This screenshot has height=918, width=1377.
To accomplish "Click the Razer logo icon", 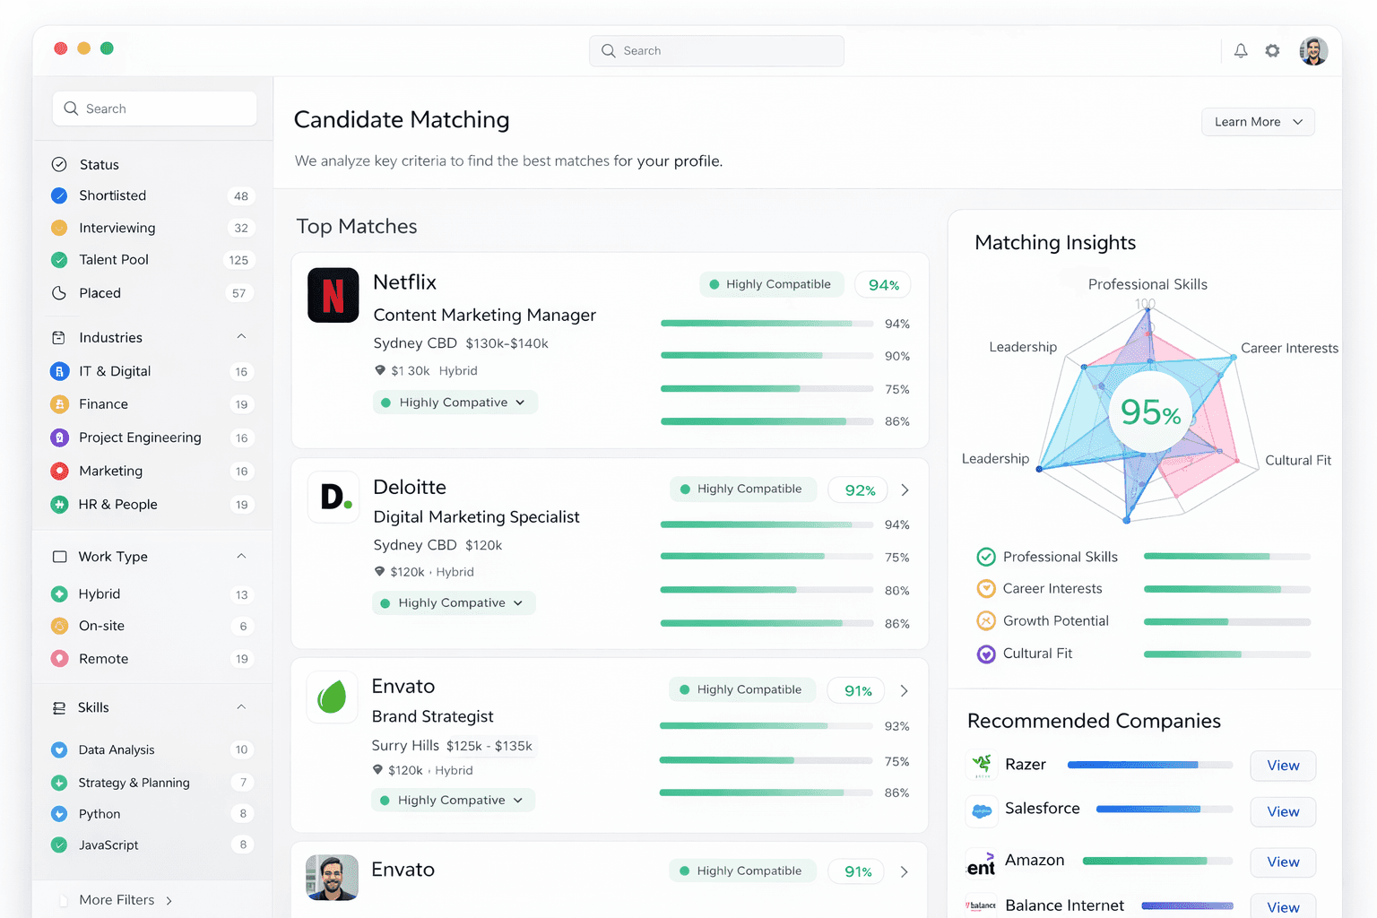I will 983,765.
